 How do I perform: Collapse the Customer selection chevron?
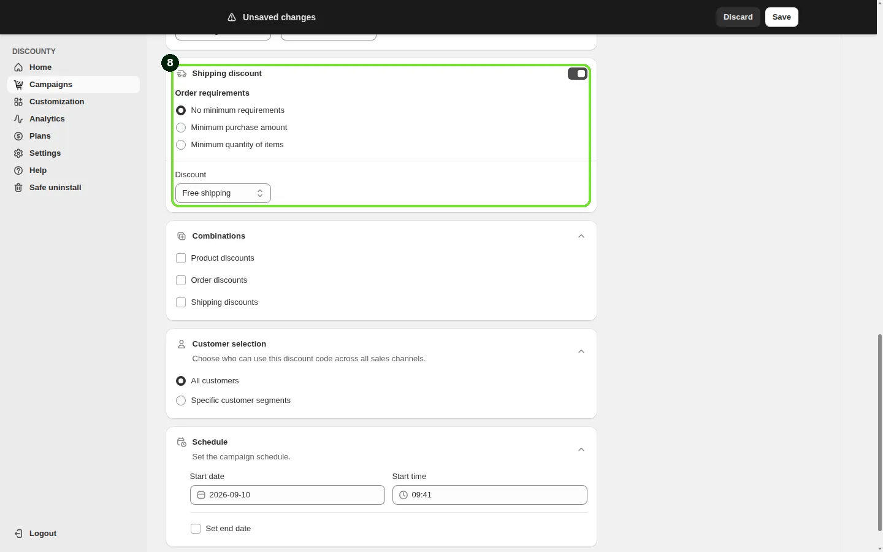[x=581, y=351]
